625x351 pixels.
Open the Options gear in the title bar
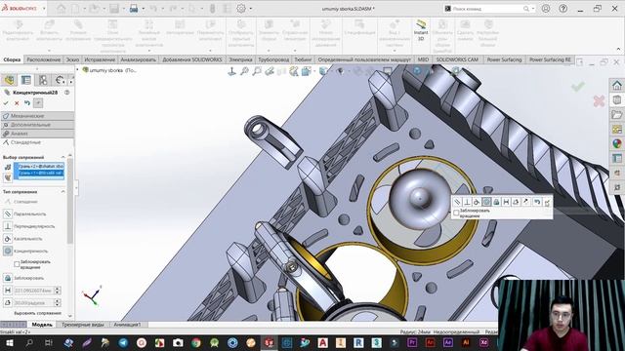pyautogui.click(x=241, y=9)
